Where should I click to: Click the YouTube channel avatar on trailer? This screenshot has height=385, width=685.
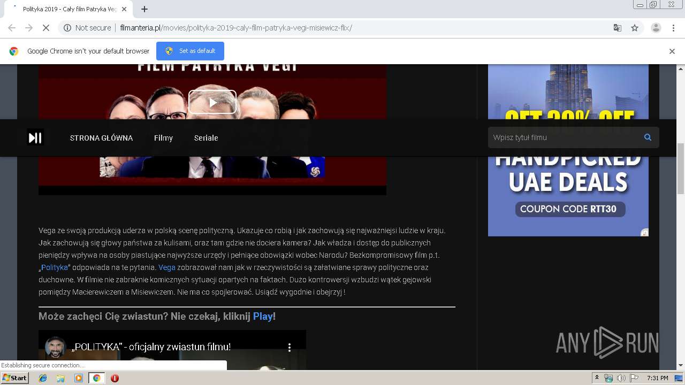pos(55,347)
